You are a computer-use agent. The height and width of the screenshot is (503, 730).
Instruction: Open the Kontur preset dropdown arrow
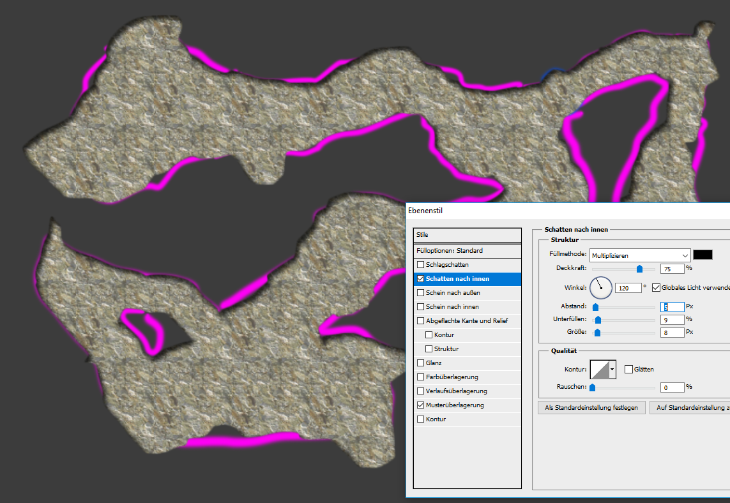pos(613,369)
